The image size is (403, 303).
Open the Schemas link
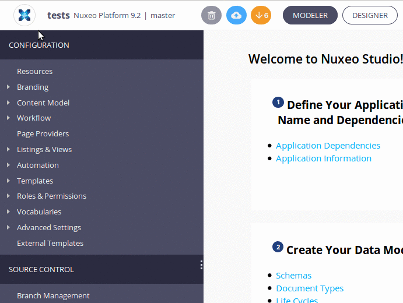(293, 276)
